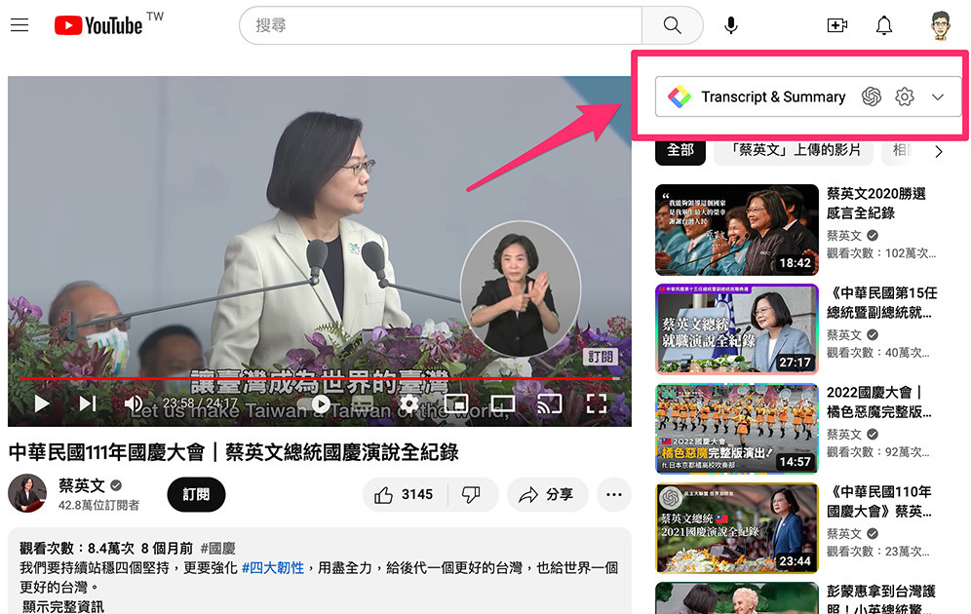Open the three-dot more actions menu
Screen dimensions: 971x614
pos(613,494)
